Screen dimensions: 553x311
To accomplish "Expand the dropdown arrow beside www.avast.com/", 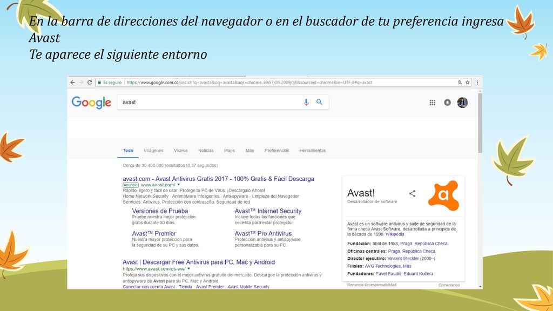I will click(x=178, y=185).
